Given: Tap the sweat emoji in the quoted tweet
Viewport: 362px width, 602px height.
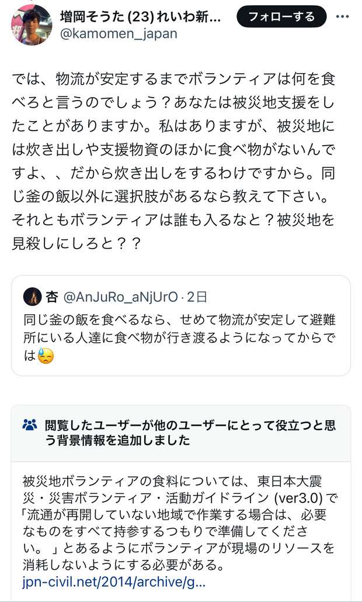Looking at the screenshot, I should [x=46, y=356].
